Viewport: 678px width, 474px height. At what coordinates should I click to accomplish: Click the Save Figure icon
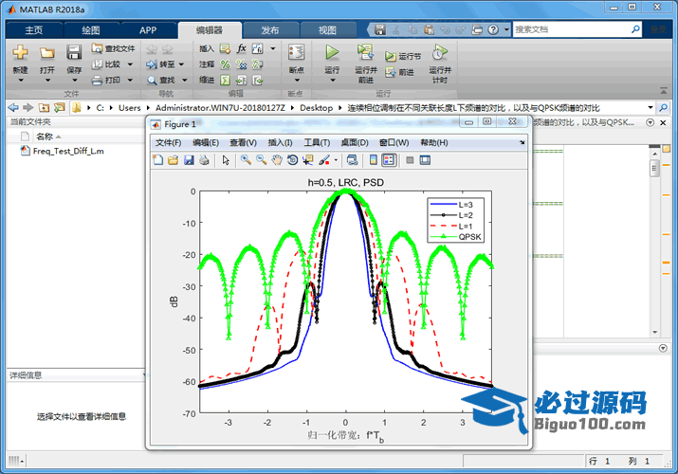pos(189,160)
